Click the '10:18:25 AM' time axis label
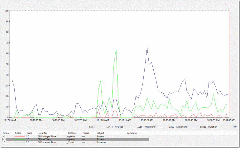The height and width of the screenshot is (148, 240). click(x=147, y=120)
